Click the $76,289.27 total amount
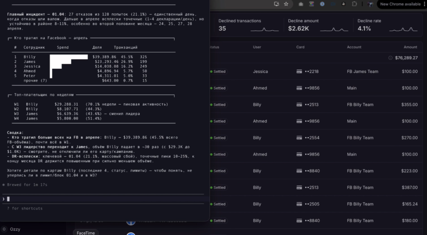427x235 pixels. click(x=406, y=57)
